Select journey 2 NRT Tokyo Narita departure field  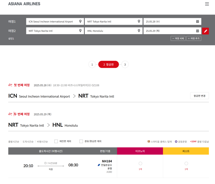click(x=55, y=31)
